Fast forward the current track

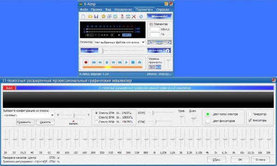pyautogui.click(x=113, y=62)
